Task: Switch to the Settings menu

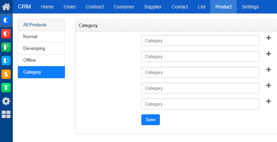Action: 250,7
